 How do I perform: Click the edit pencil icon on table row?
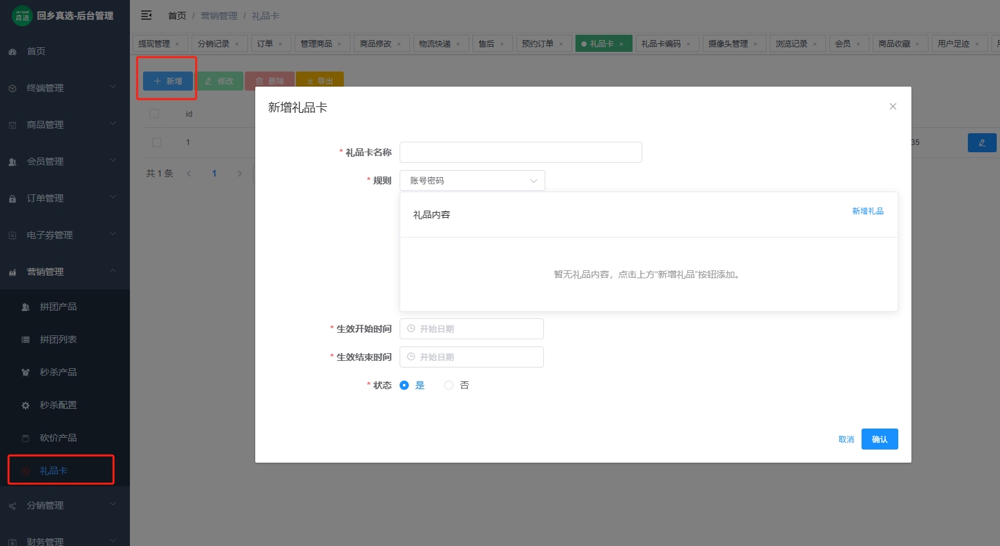click(x=982, y=142)
